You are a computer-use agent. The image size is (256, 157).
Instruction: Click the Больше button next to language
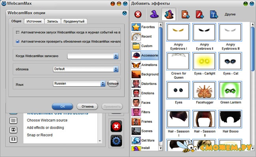click(x=113, y=83)
